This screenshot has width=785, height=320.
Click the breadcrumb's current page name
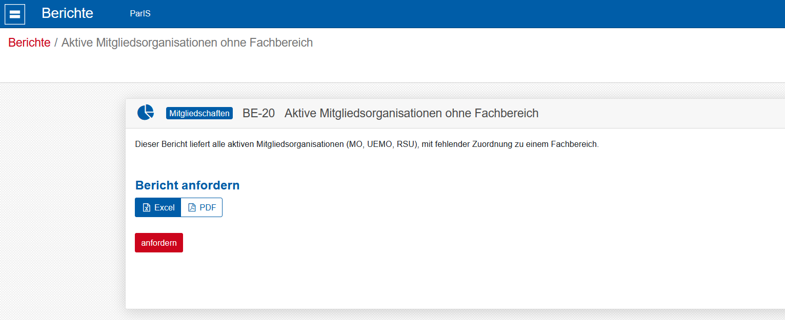coord(187,42)
